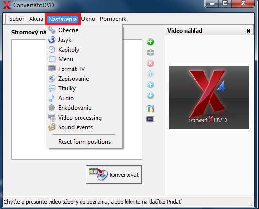259x209 pixels.
Task: Close the Video náhľad panel
Action: pos(248,31)
